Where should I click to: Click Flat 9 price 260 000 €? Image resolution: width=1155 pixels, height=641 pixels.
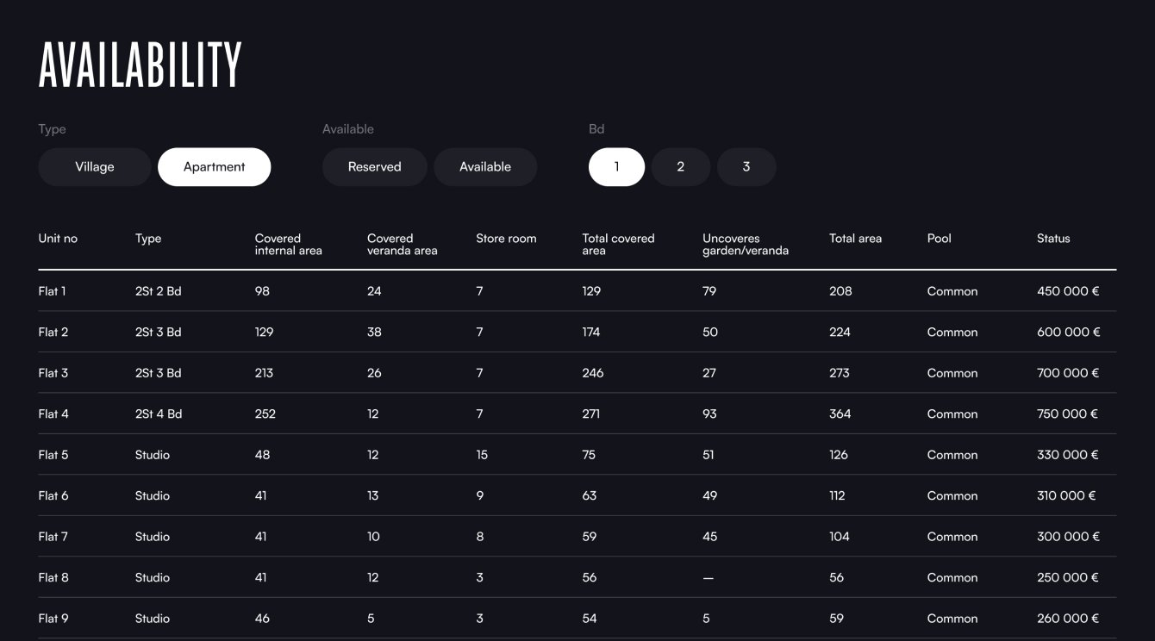1067,619
